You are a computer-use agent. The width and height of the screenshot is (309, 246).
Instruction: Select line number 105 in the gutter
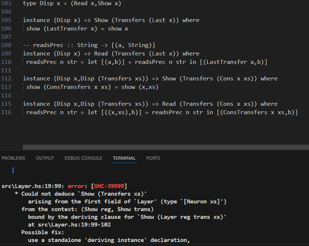6,20
